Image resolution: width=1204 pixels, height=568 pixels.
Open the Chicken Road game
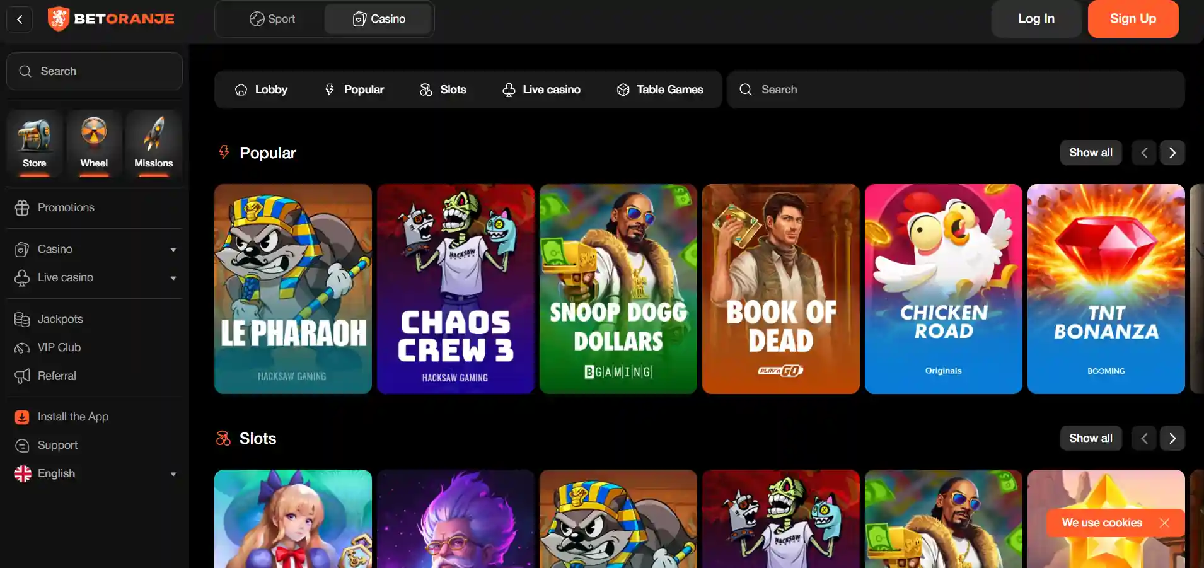tap(944, 289)
